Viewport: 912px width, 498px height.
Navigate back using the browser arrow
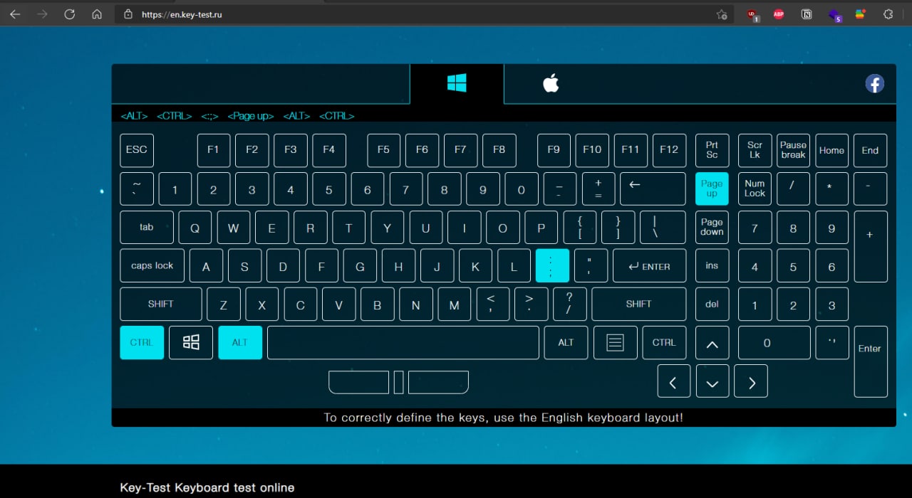14,14
